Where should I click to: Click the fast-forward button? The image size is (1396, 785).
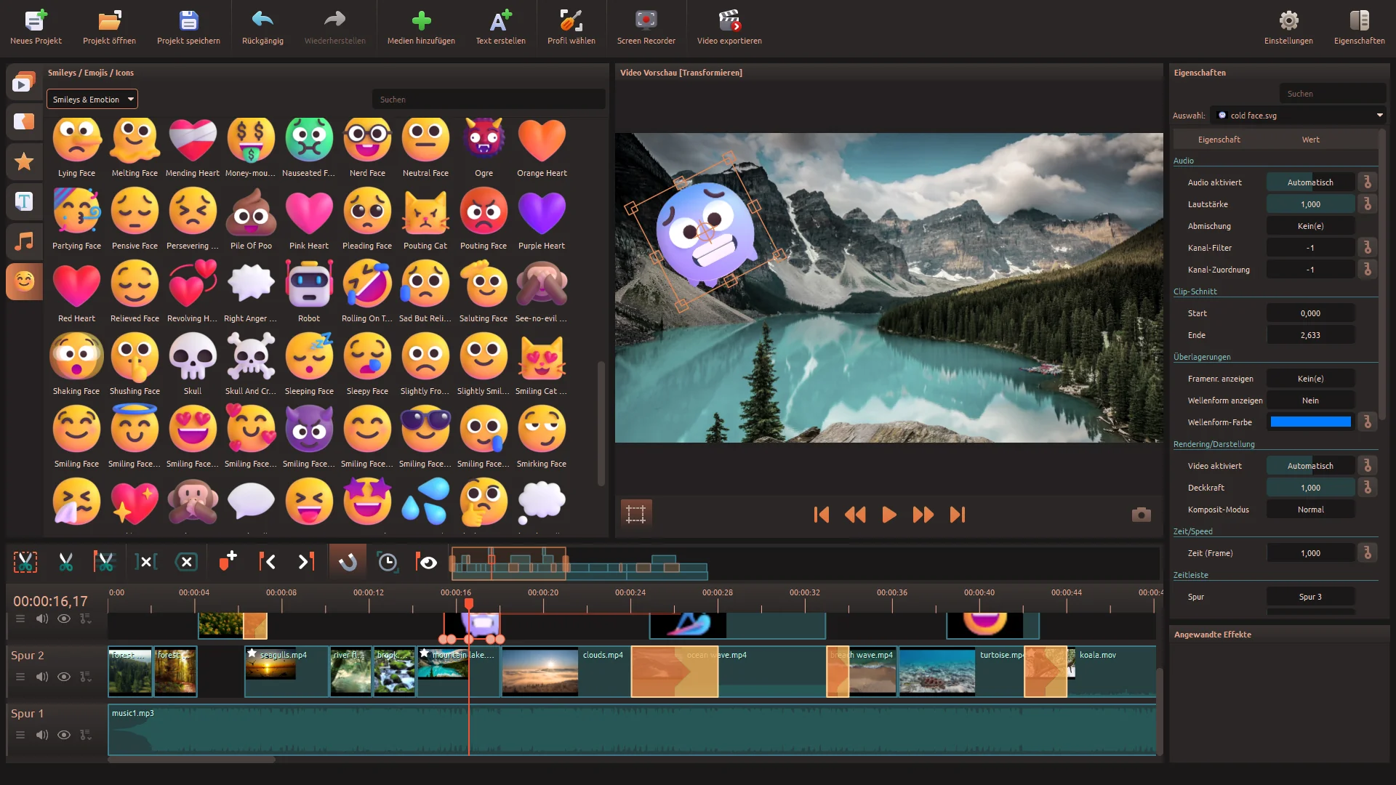point(923,515)
